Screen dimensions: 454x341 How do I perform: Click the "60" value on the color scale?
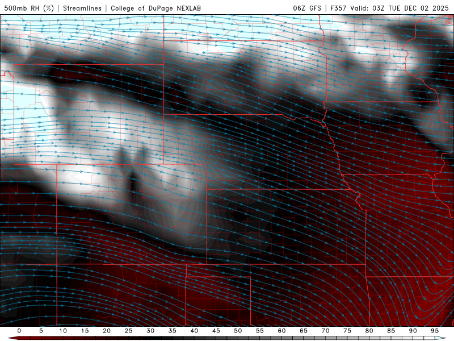pos(281,331)
